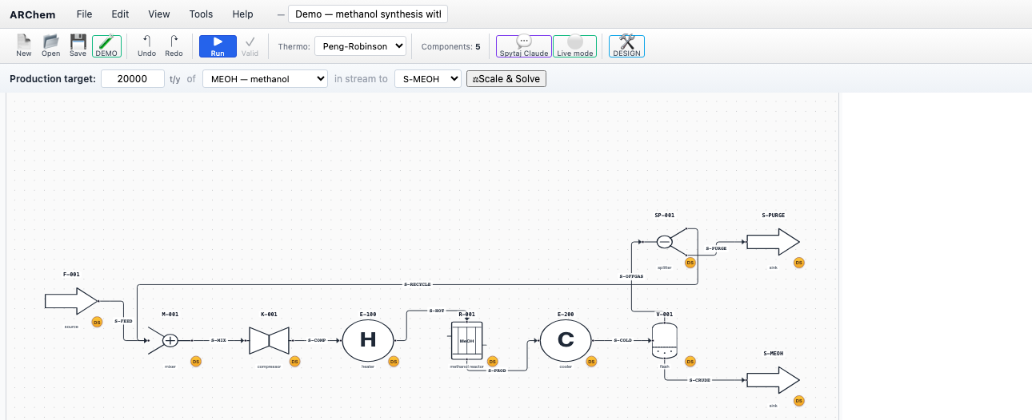Create a new flowsheet with New
Viewport: 1032px width, 420px height.
pos(24,46)
